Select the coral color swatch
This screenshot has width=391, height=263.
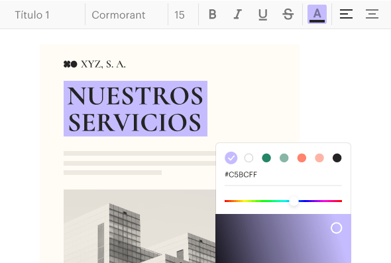click(x=302, y=158)
